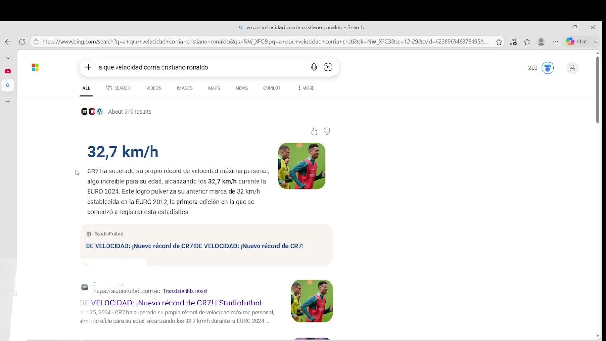Open the source icons beside About 619 results
This screenshot has width=606, height=341.
[92, 112]
